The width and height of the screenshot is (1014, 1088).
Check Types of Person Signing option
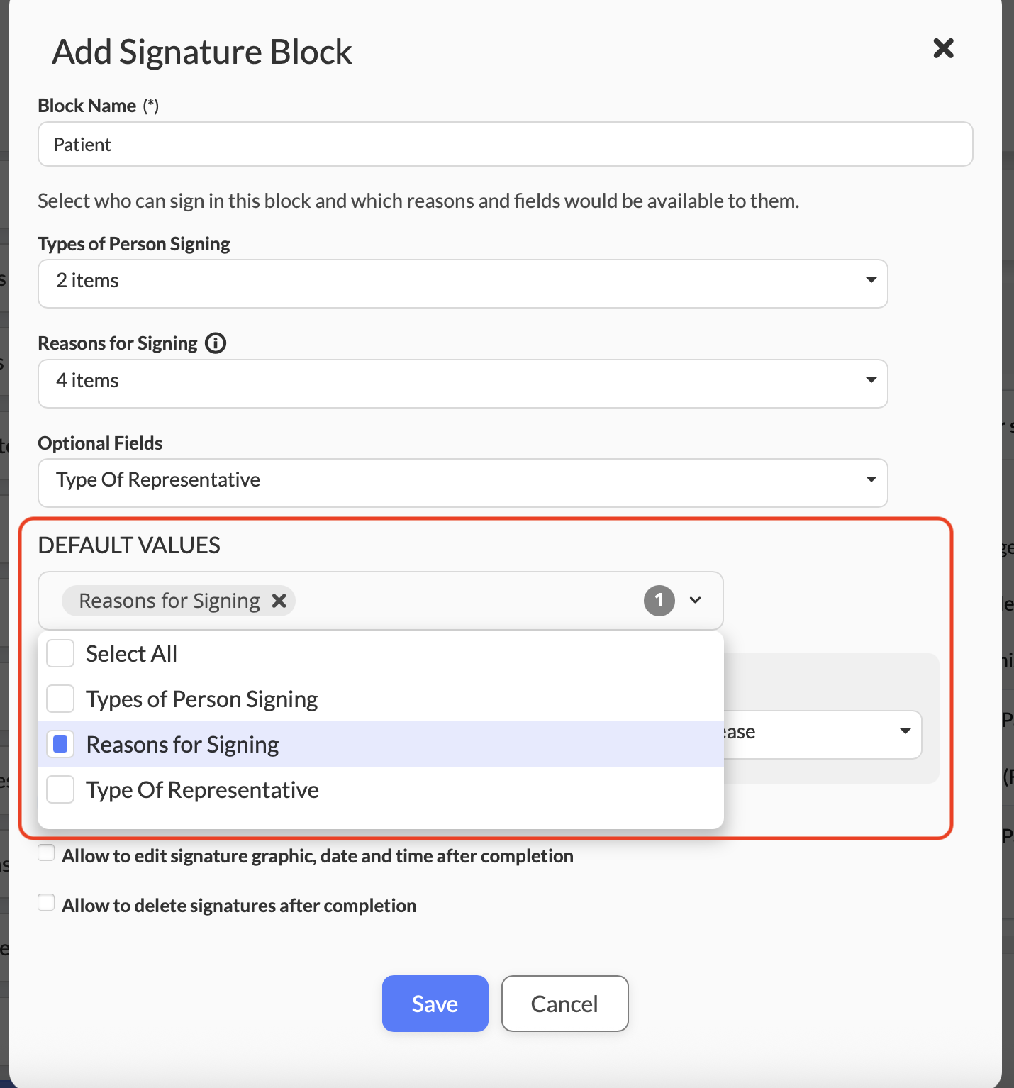tap(61, 699)
